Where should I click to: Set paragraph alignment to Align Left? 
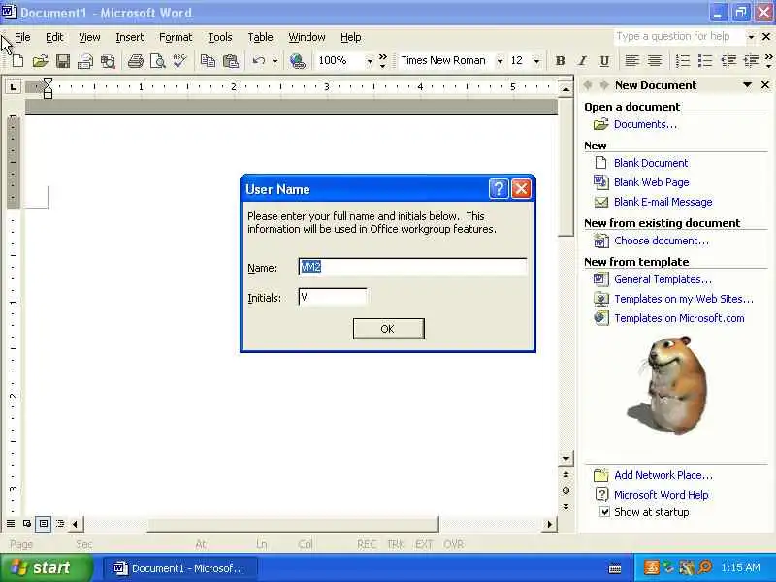point(631,61)
